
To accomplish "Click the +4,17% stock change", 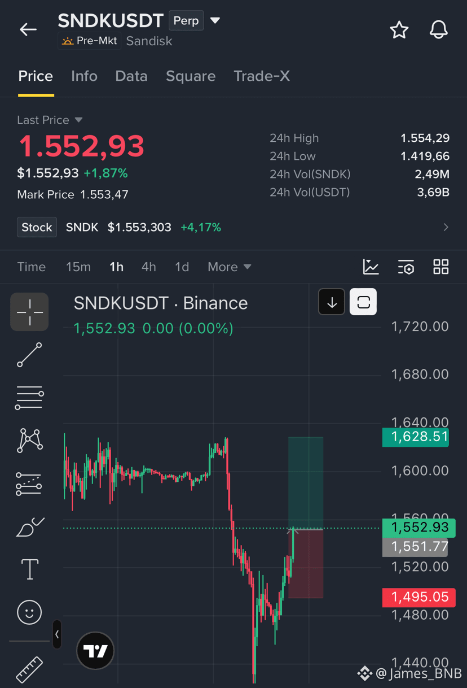I will [x=201, y=227].
